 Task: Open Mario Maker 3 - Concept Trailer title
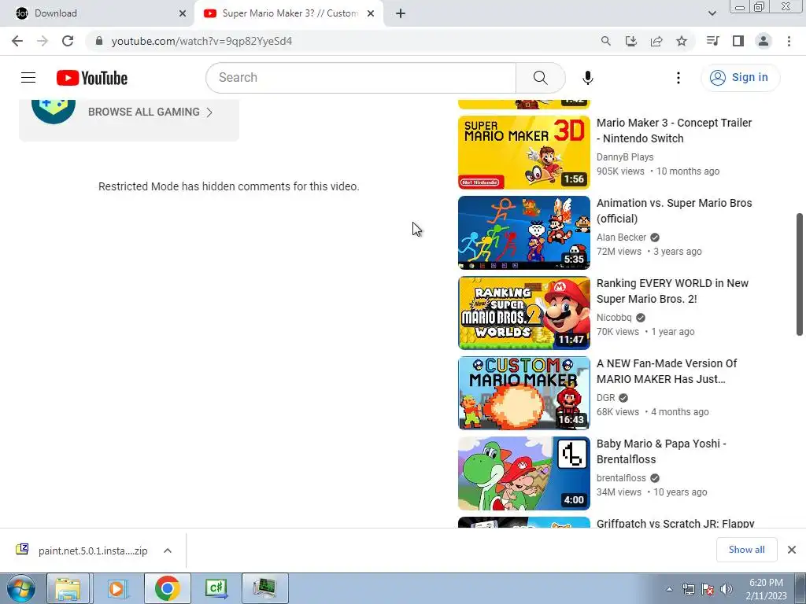(674, 131)
